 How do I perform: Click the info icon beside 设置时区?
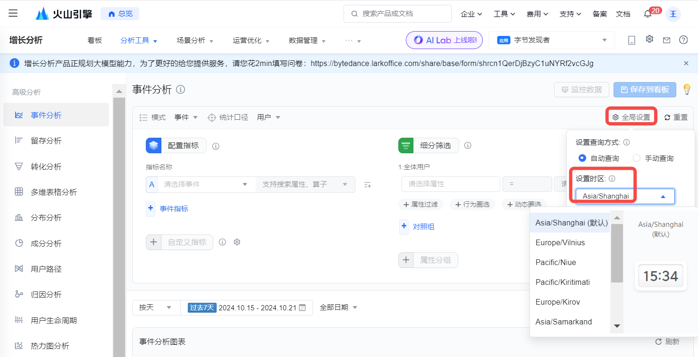pyautogui.click(x=612, y=178)
